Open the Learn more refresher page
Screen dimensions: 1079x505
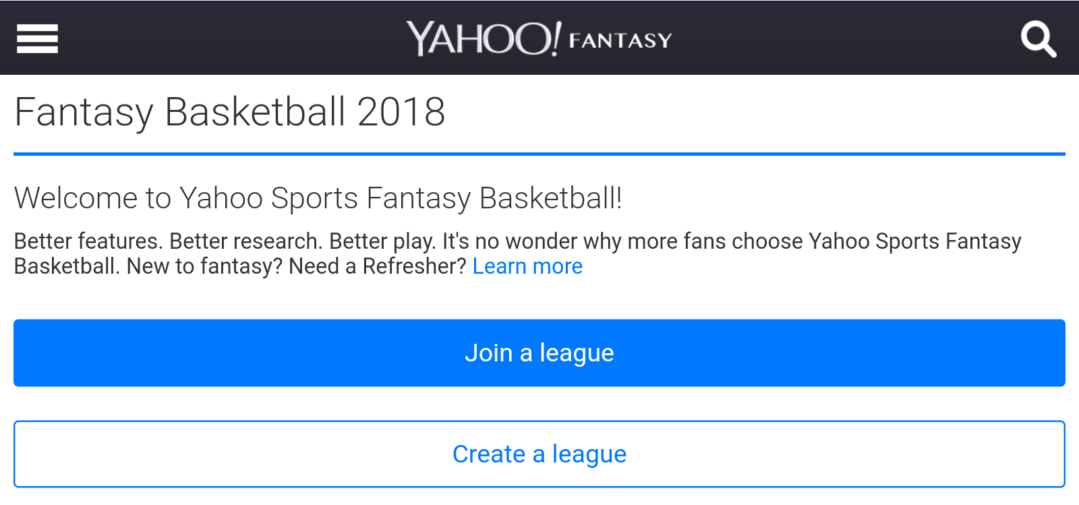coord(527,266)
